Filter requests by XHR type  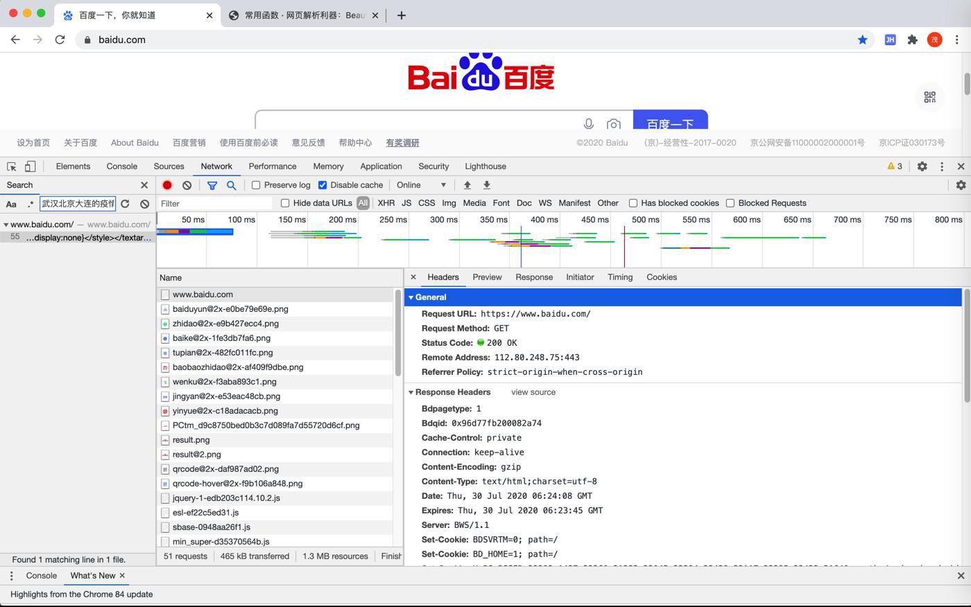pos(386,203)
